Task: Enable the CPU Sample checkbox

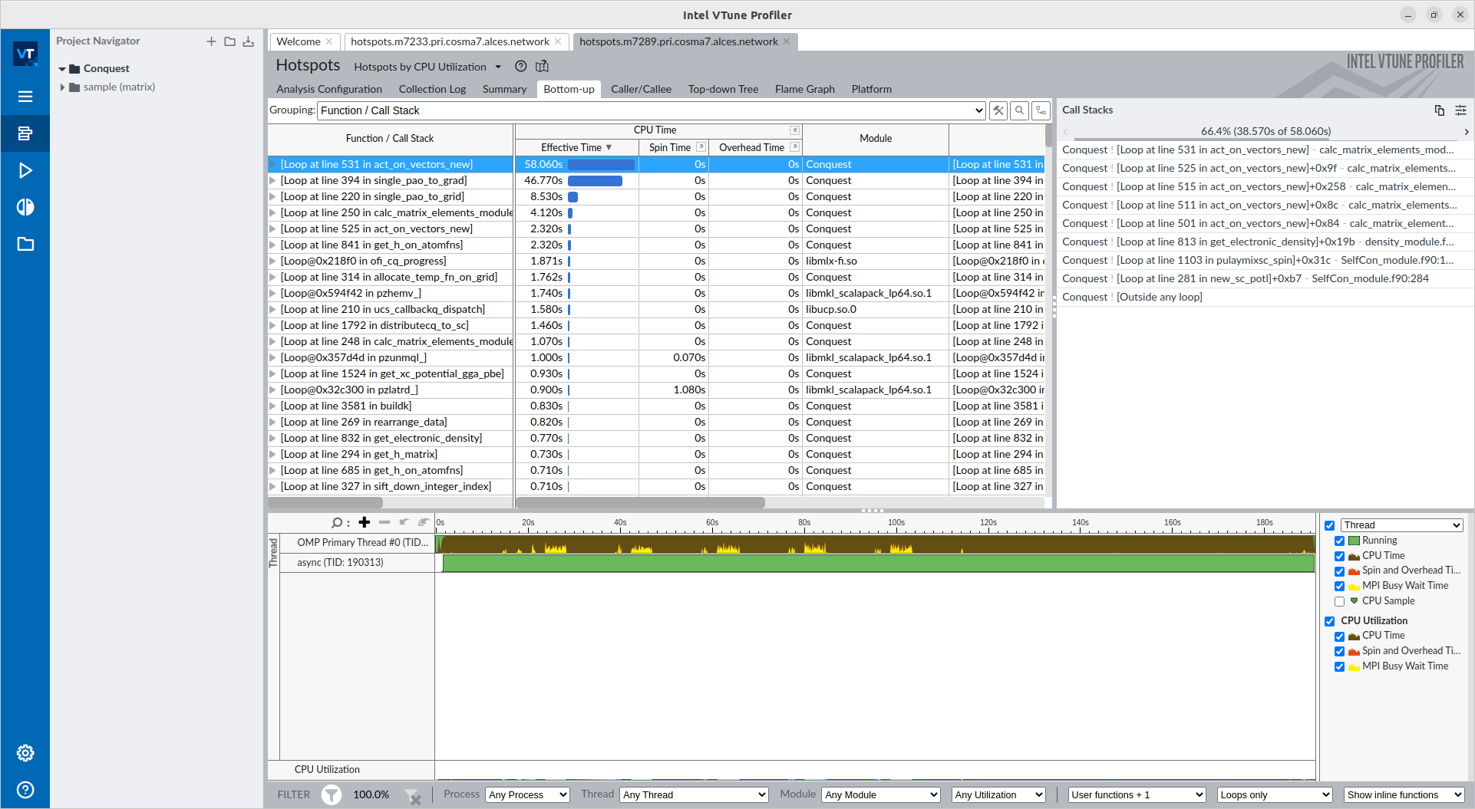Action: click(x=1341, y=601)
